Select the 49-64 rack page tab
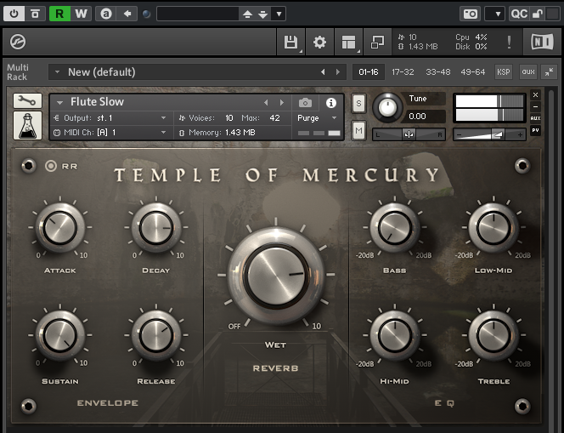This screenshot has height=433, width=564. (473, 72)
